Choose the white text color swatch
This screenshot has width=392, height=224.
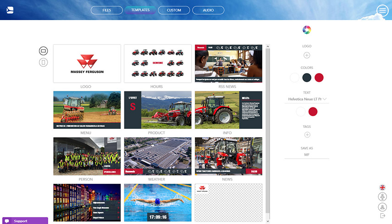click(301, 112)
